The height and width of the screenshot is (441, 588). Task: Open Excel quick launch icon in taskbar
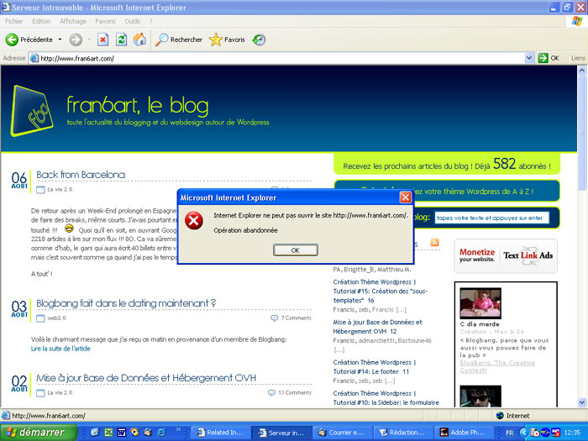click(108, 433)
